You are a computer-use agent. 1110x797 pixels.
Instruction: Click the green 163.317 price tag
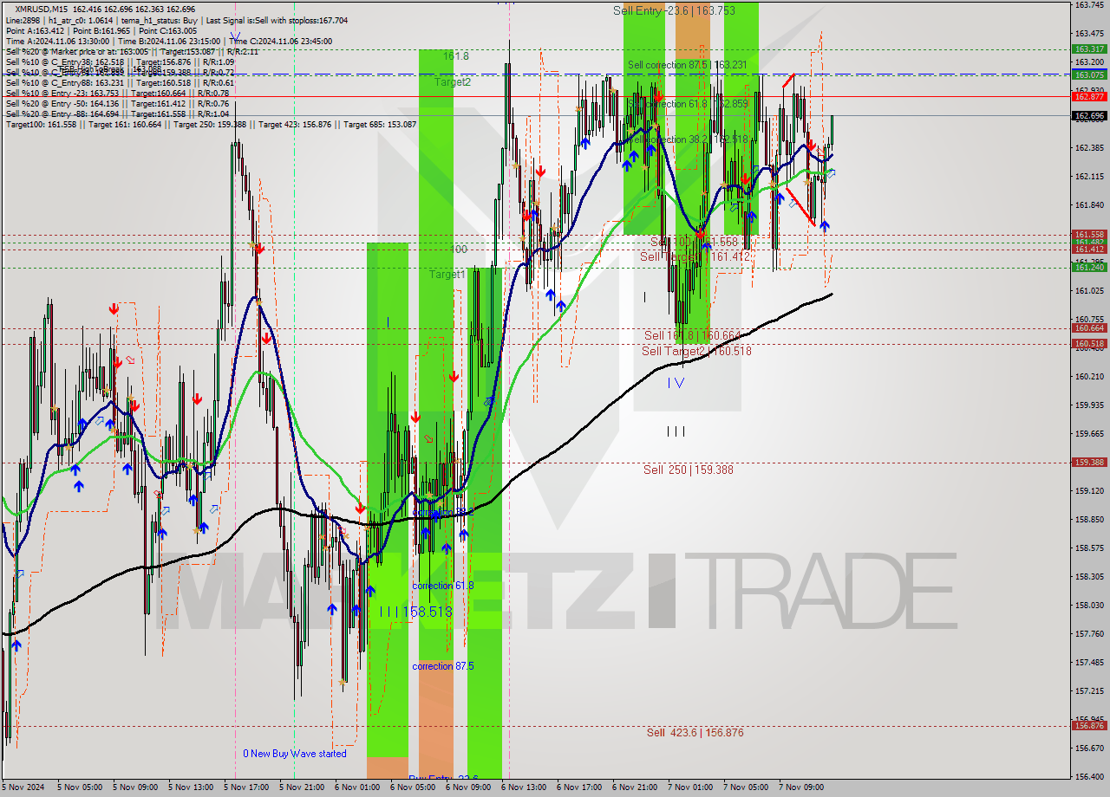[x=1089, y=49]
